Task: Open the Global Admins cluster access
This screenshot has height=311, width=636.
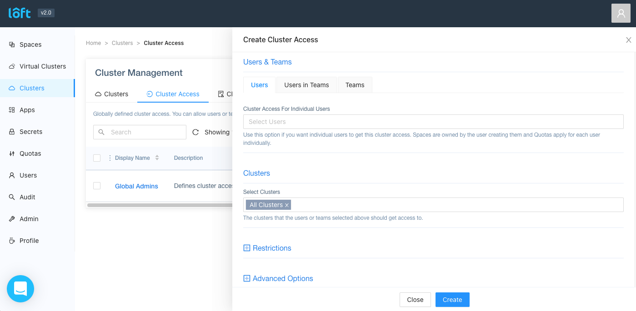Action: tap(136, 186)
